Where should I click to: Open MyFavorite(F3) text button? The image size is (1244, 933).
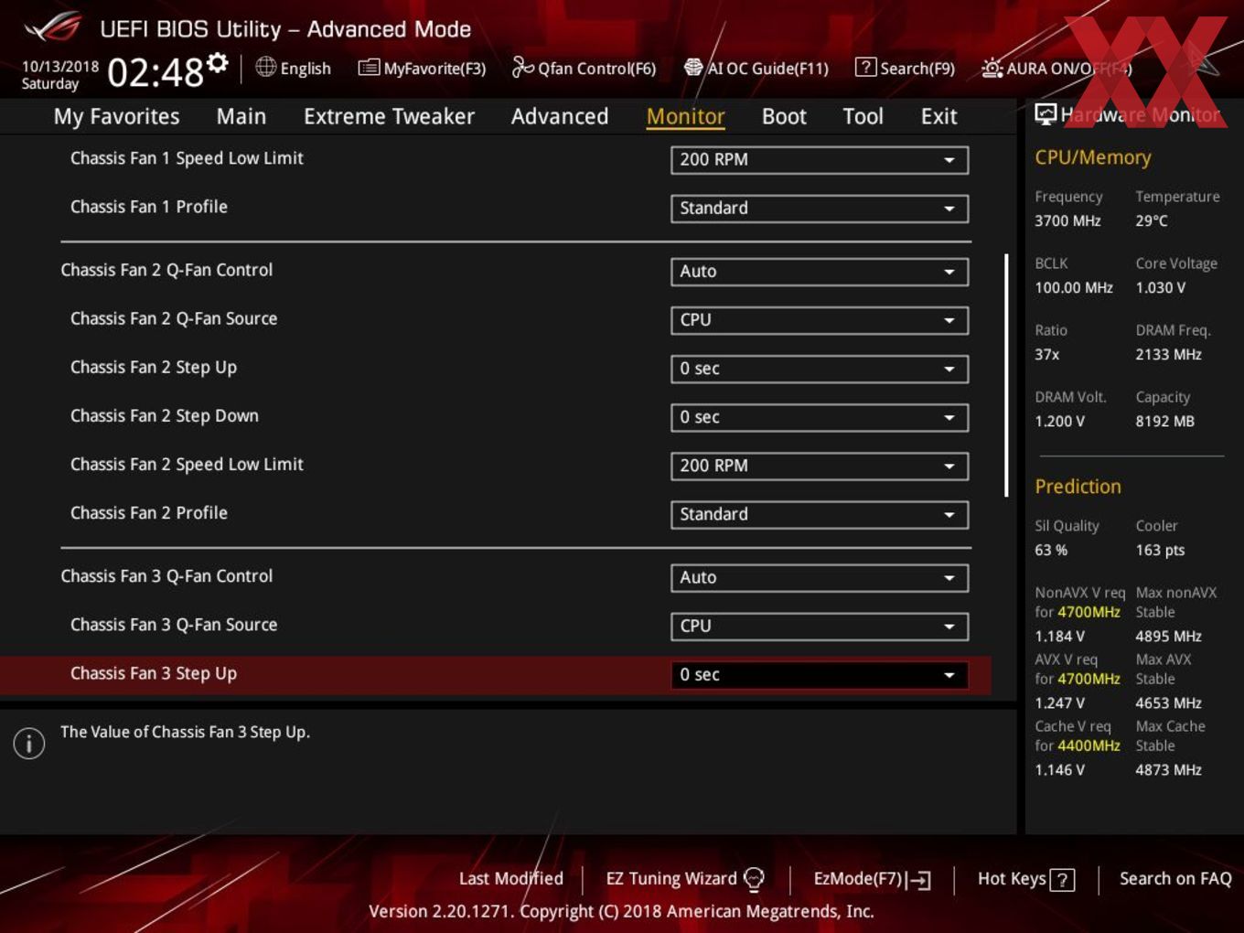(x=434, y=69)
